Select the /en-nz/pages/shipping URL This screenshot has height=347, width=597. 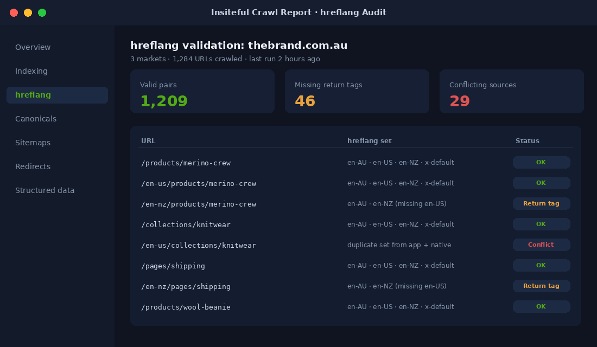click(x=186, y=286)
